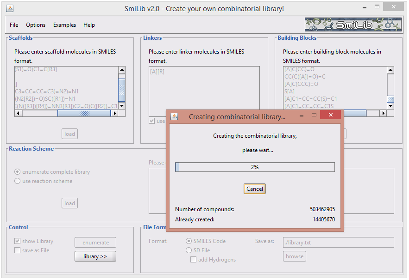Viewport: 409px width, 280px height.
Task: Click building blocks scrollbar down arrow
Action: click(x=390, y=106)
